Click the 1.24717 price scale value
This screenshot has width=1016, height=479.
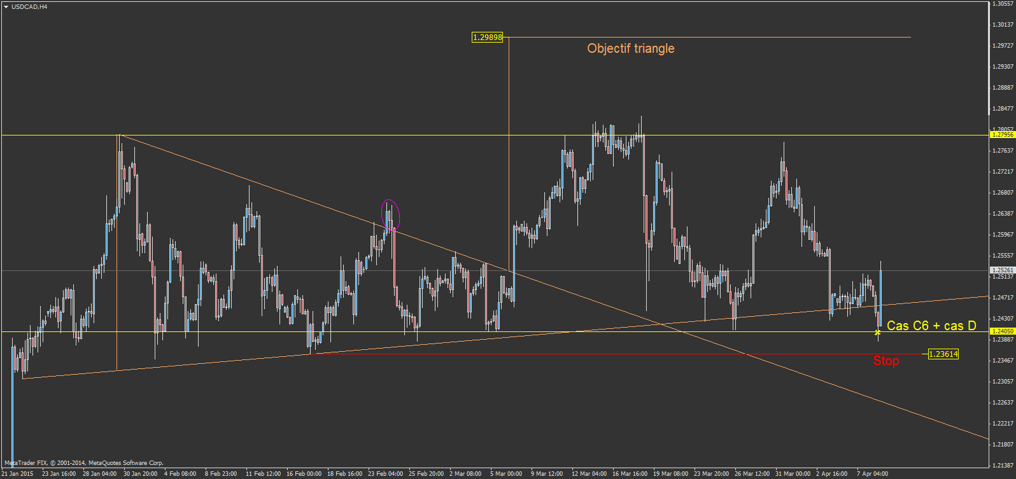click(1003, 298)
